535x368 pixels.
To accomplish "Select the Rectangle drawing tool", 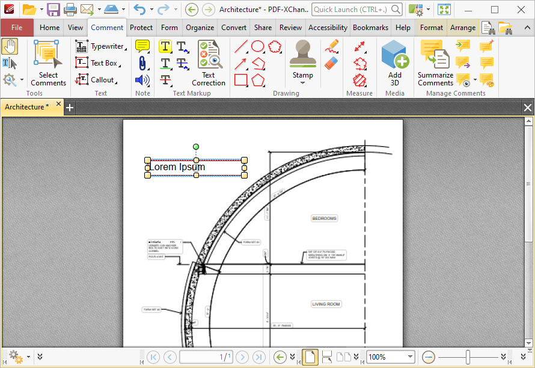I will 241,80.
